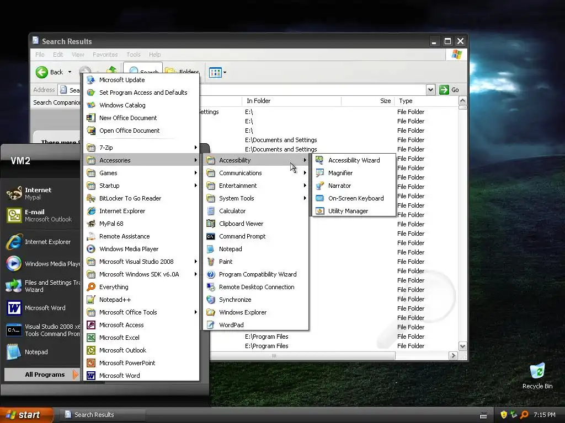Open the Help menu
Viewport: 565px width, 423px height.
pos(155,55)
